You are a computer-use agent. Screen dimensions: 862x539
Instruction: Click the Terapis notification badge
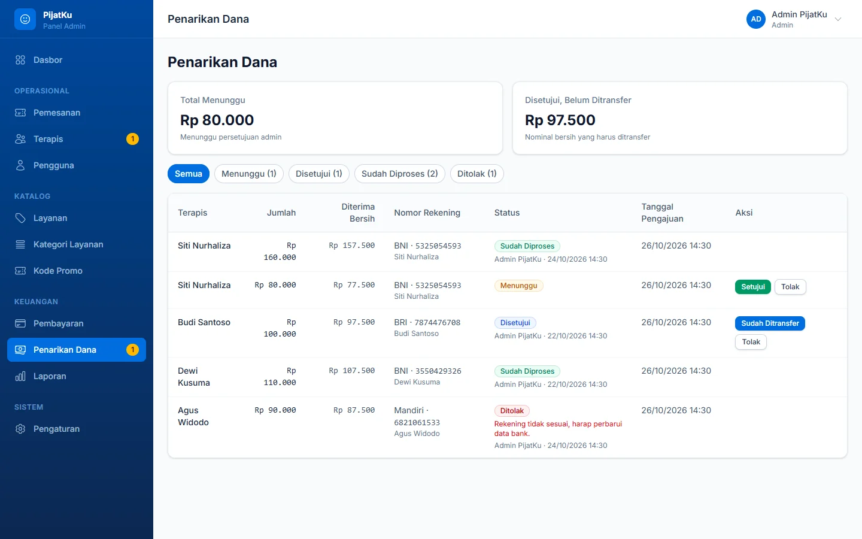pos(133,139)
